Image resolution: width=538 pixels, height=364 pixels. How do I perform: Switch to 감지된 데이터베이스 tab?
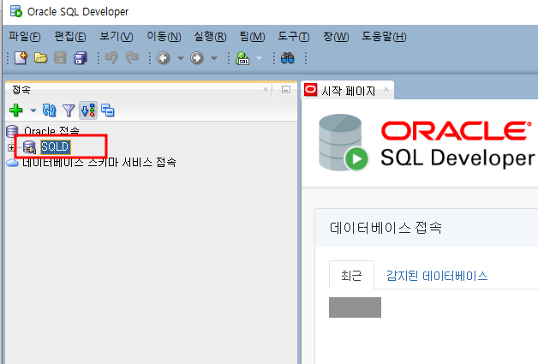pyautogui.click(x=437, y=276)
